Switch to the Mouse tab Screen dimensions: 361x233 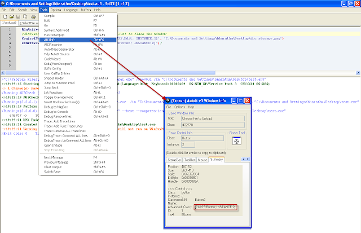point(202,160)
